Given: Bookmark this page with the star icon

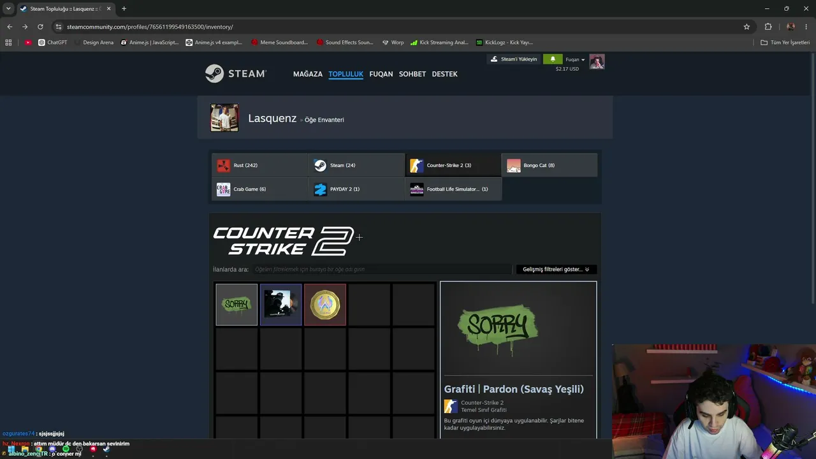Looking at the screenshot, I should click(747, 27).
